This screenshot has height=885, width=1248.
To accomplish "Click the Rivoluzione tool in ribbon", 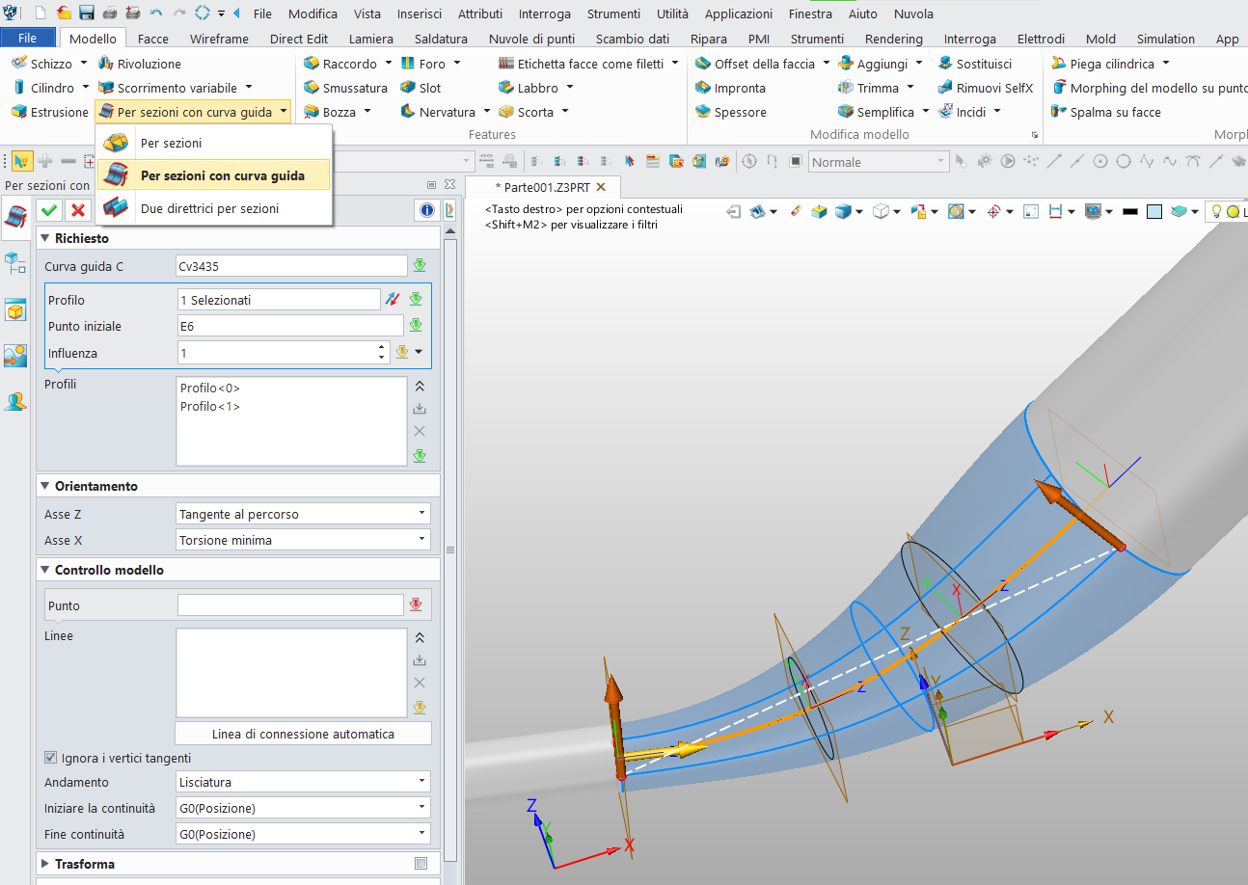I will [x=139, y=64].
